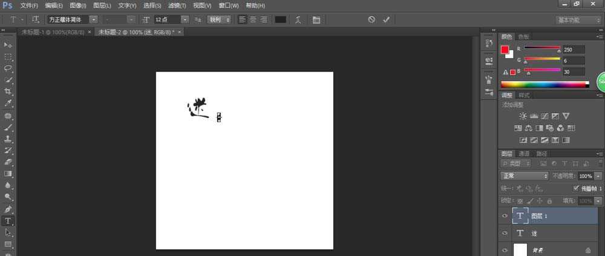Image resolution: width=605 pixels, height=256 pixels.
Task: Open the character panel toggle icon
Action: (x=316, y=19)
